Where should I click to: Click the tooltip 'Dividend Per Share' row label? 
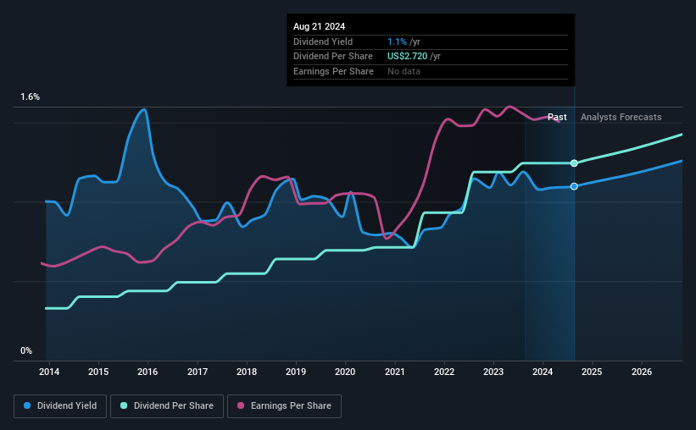tap(333, 57)
